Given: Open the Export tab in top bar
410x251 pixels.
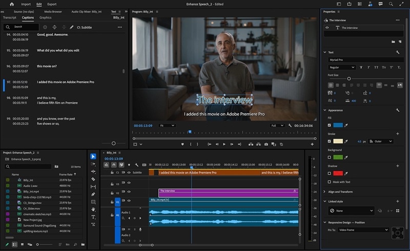Looking at the screenshot, I should [x=52, y=4].
